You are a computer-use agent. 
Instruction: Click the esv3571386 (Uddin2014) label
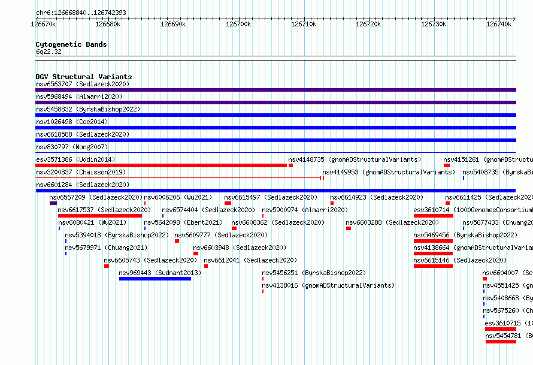click(x=75, y=159)
